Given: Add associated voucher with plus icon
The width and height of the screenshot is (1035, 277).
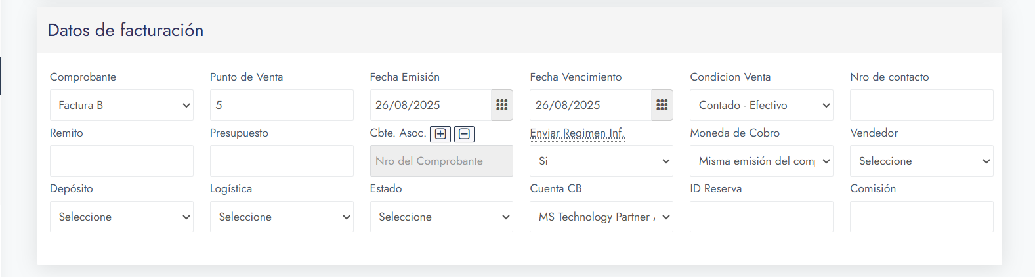Looking at the screenshot, I should click(440, 134).
